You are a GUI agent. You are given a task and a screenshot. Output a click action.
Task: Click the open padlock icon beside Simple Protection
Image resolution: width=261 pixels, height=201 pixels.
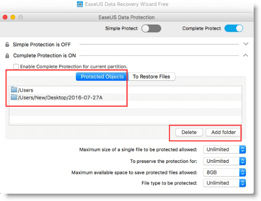pyautogui.click(x=7, y=45)
